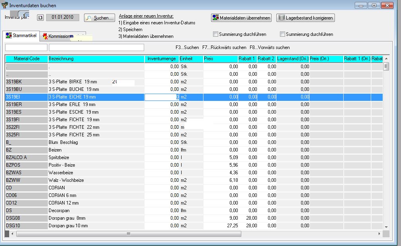Image resolution: width=401 pixels, height=246 pixels.
Task: Click the Preis column header
Action: 220,59
